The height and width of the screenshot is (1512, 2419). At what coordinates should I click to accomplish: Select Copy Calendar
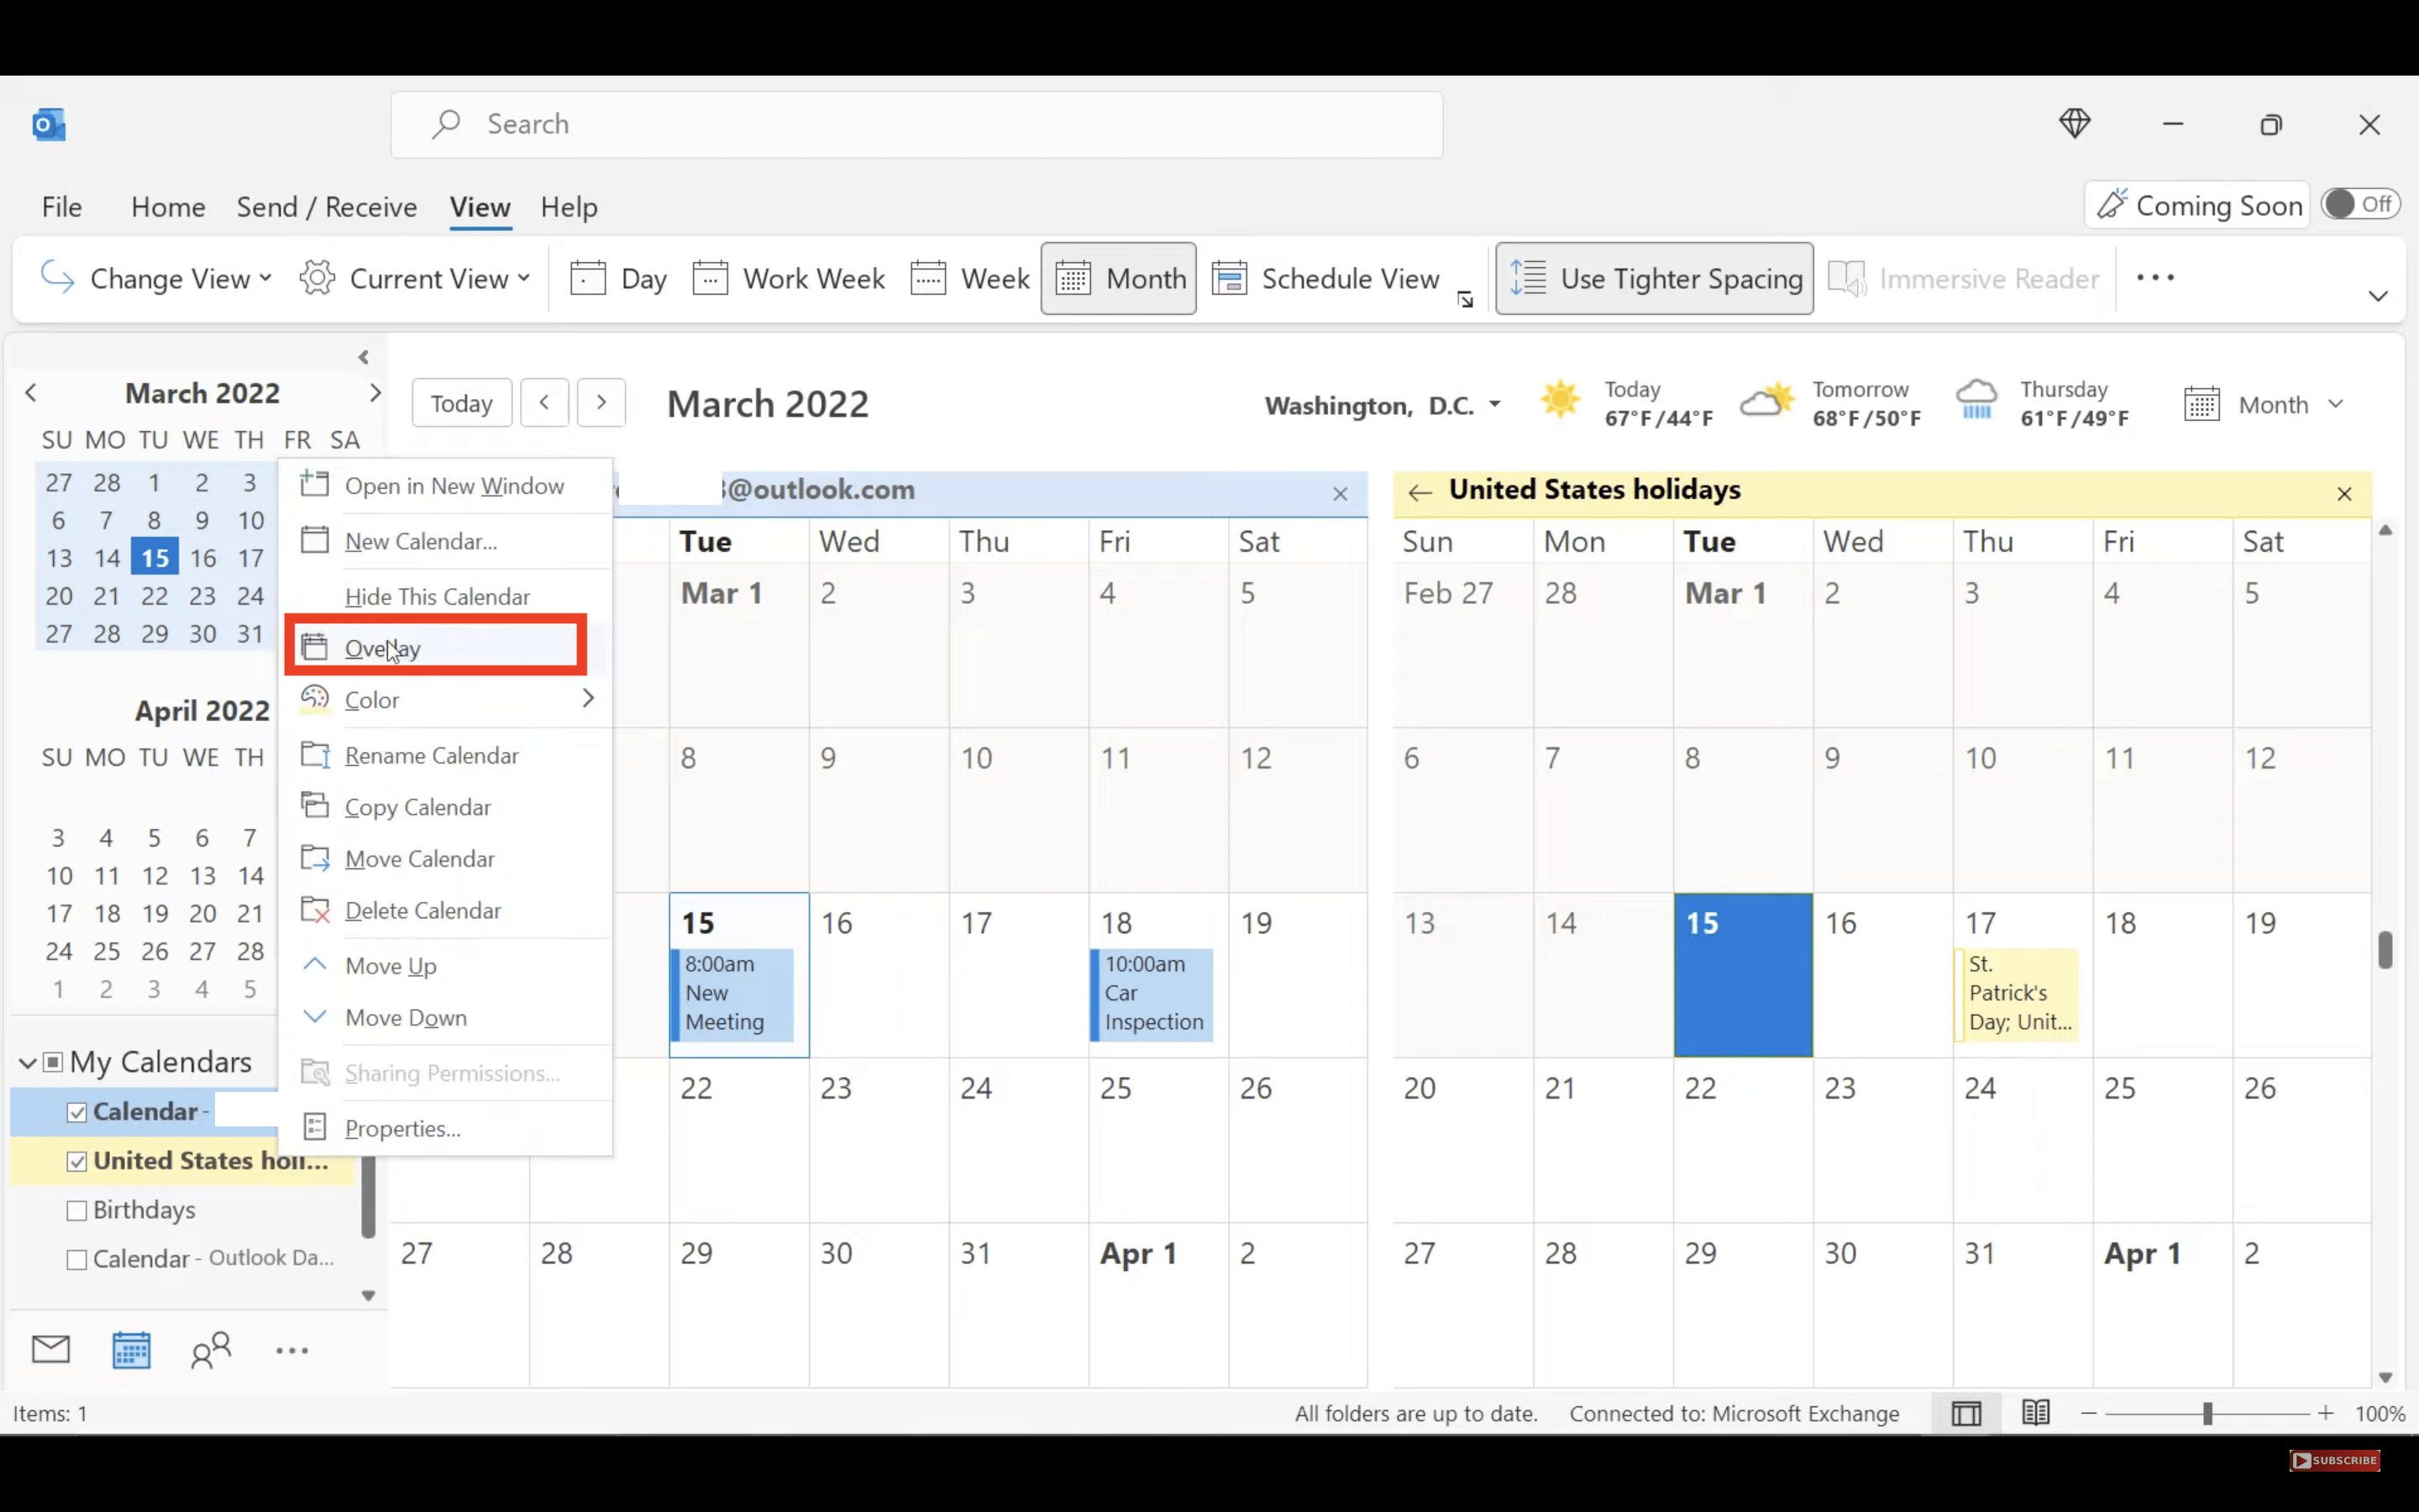[x=446, y=807]
